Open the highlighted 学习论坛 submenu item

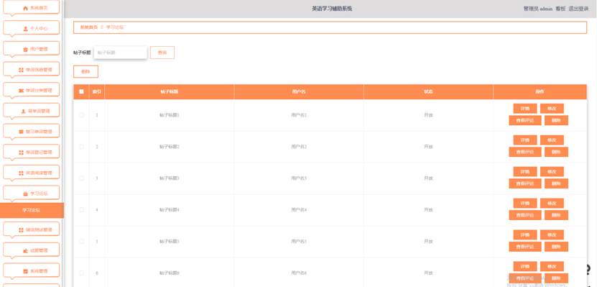(x=32, y=210)
